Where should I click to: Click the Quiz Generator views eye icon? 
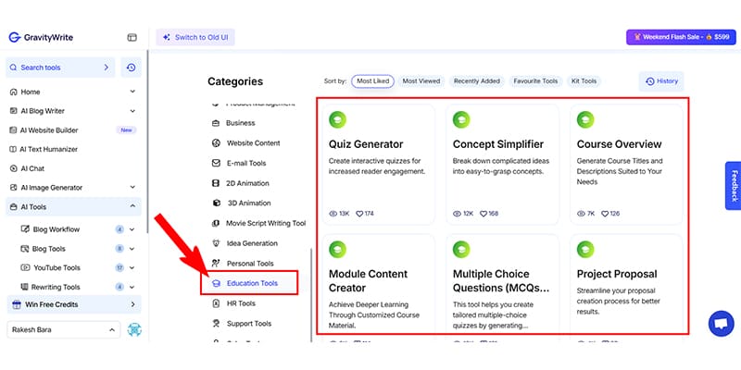point(333,214)
